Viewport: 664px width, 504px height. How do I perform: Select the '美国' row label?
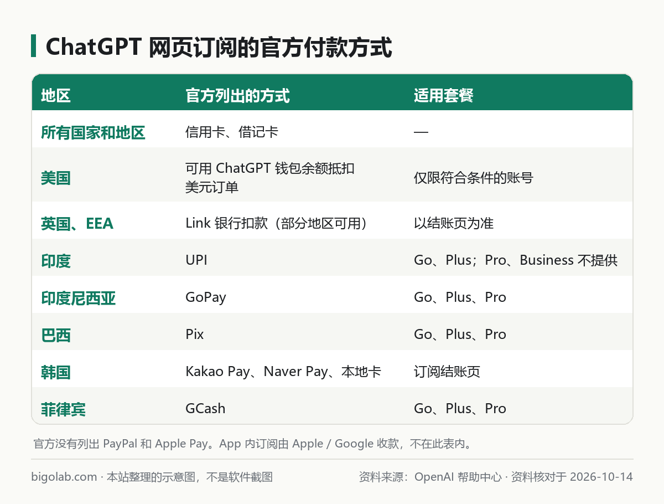[56, 178]
